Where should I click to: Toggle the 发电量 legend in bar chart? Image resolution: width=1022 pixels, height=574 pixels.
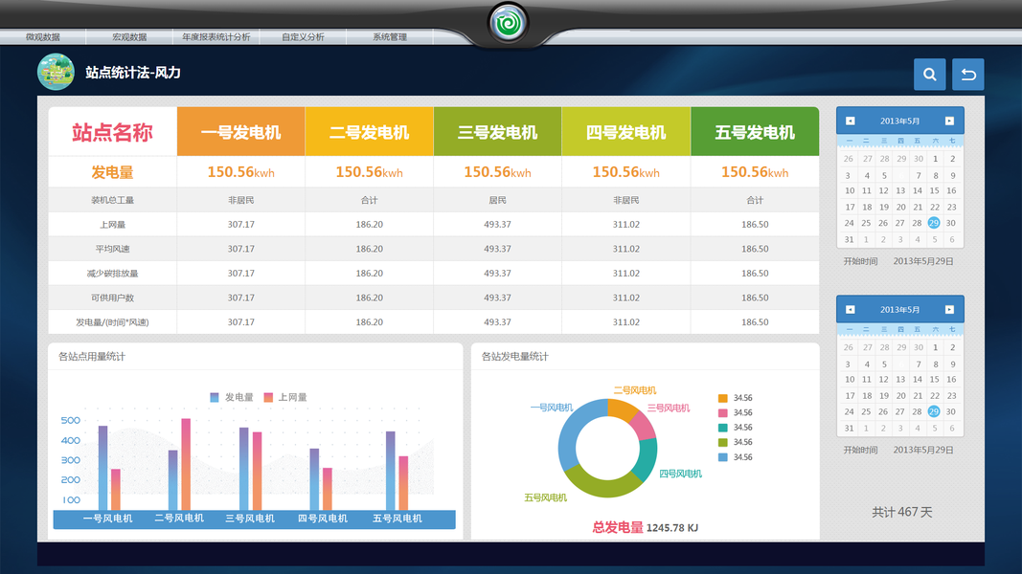click(x=232, y=397)
